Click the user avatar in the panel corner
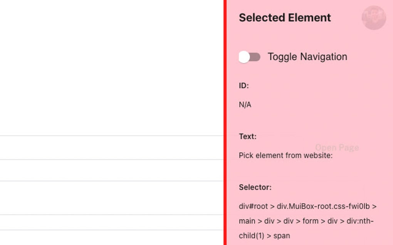Image resolution: width=393 pixels, height=245 pixels. coord(374,18)
